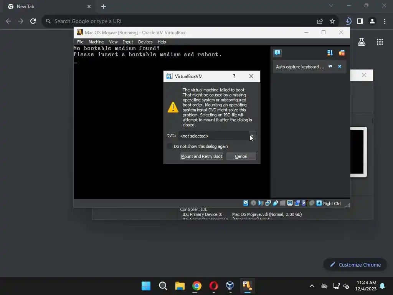
Task: Switch to Opera in the taskbar
Action: pyautogui.click(x=213, y=286)
